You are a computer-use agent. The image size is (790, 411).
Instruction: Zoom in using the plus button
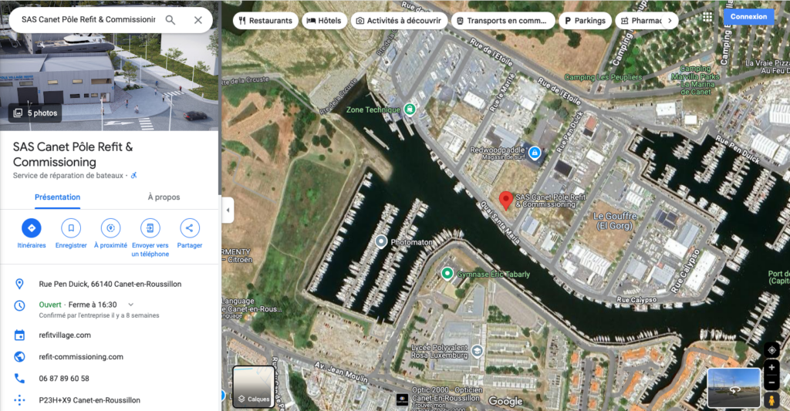771,368
